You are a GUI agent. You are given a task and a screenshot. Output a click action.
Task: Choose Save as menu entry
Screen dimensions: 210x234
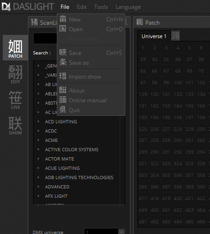(x=91, y=62)
